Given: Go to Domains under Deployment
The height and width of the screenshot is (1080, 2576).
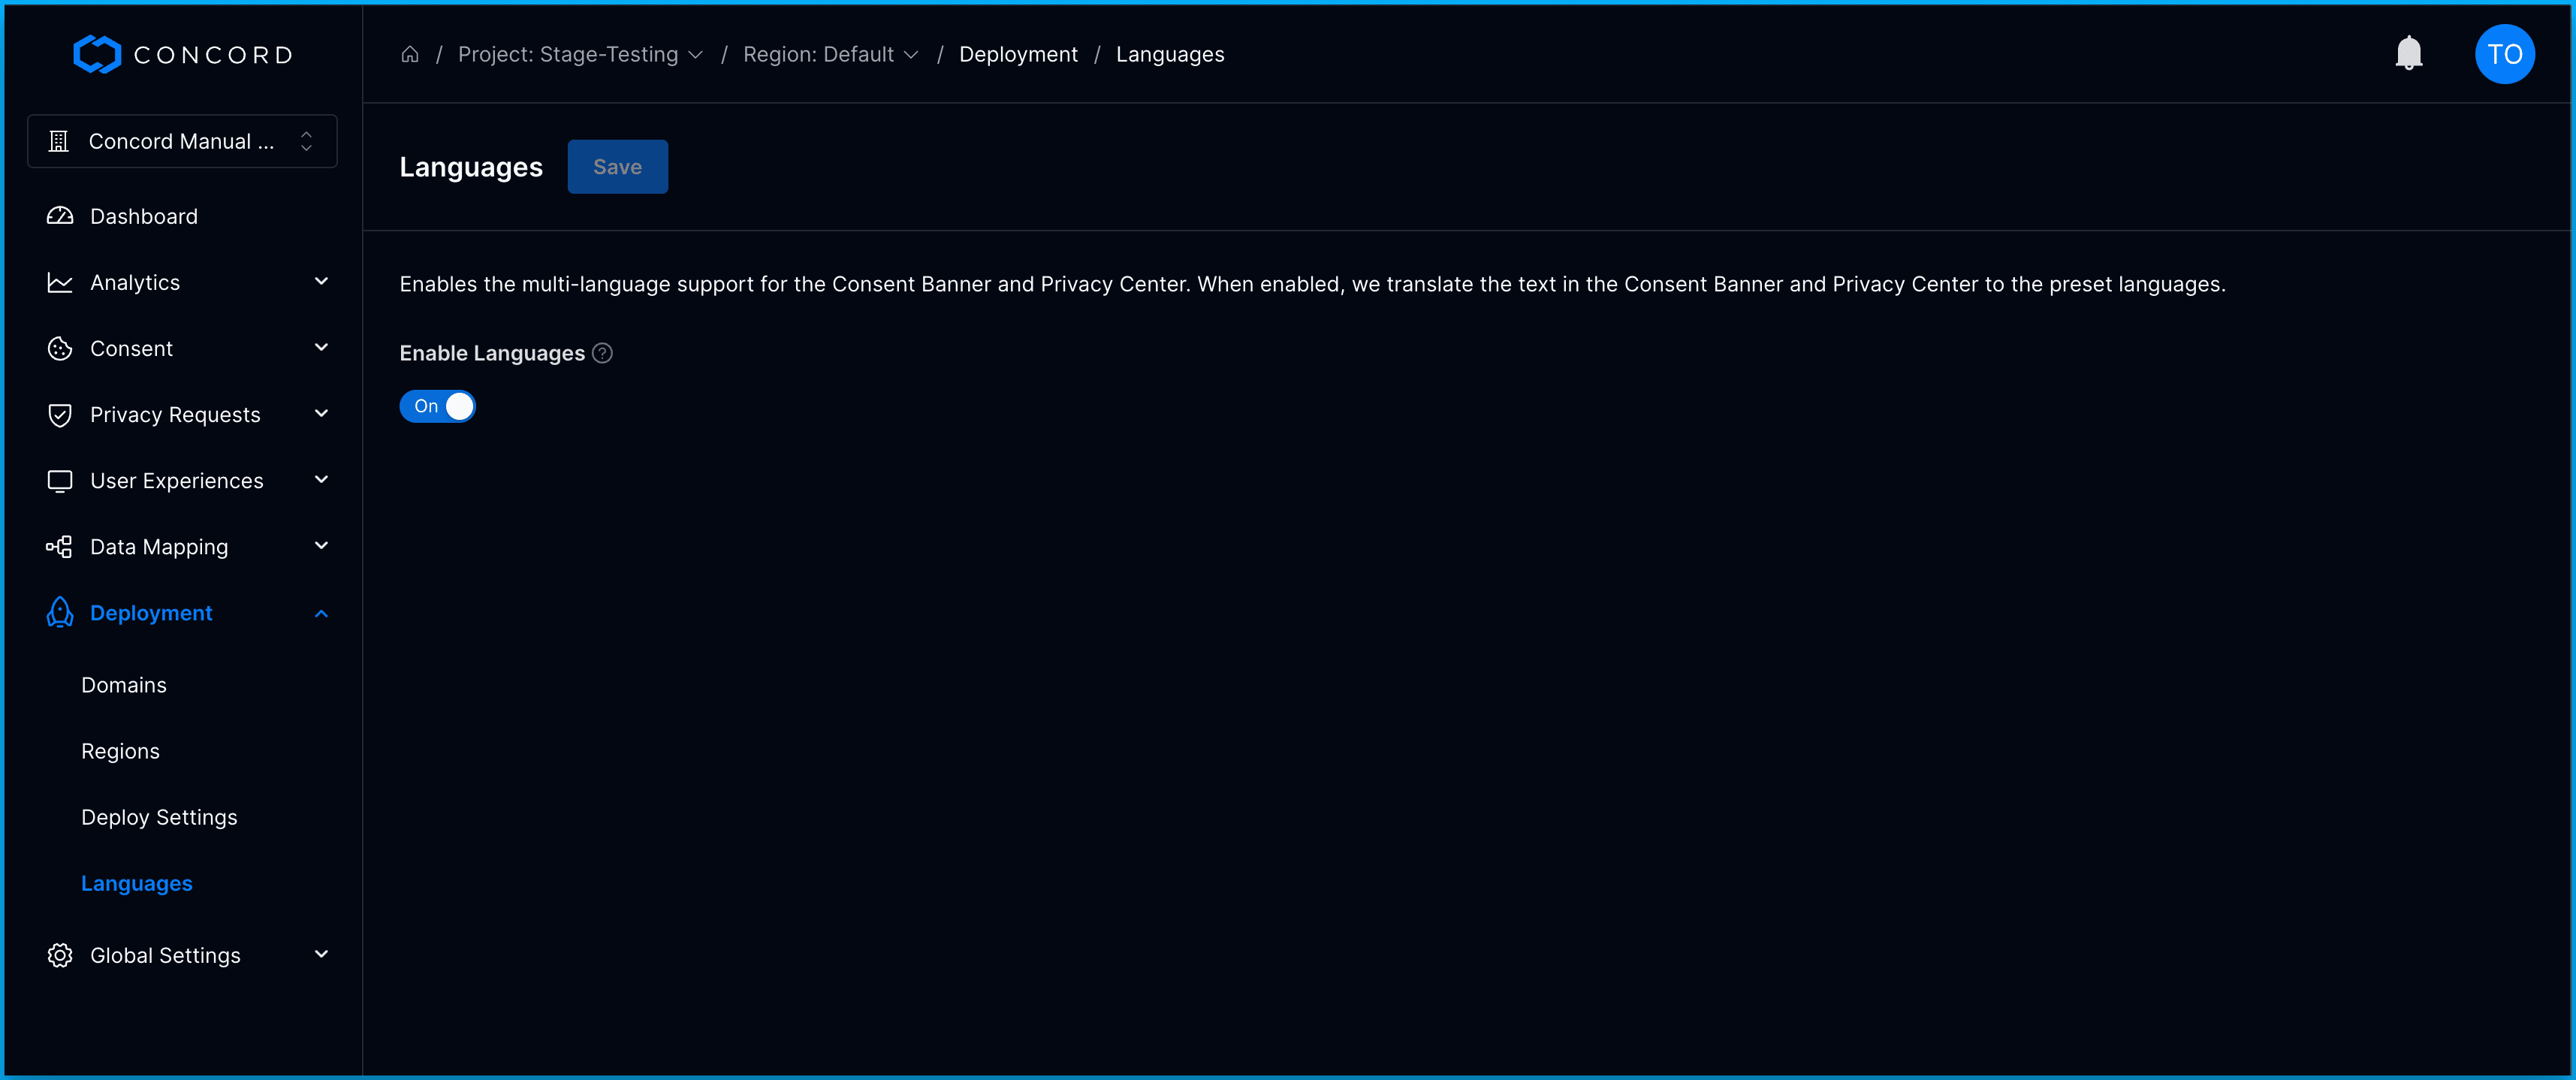Looking at the screenshot, I should (x=124, y=685).
